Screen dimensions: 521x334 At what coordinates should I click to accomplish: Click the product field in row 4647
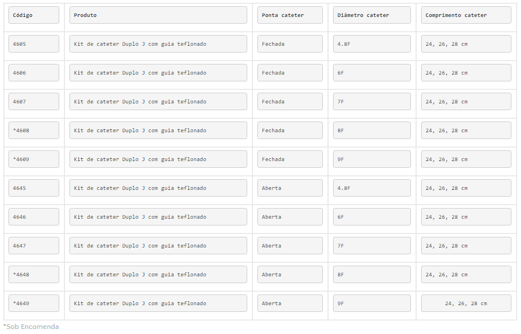click(x=158, y=246)
